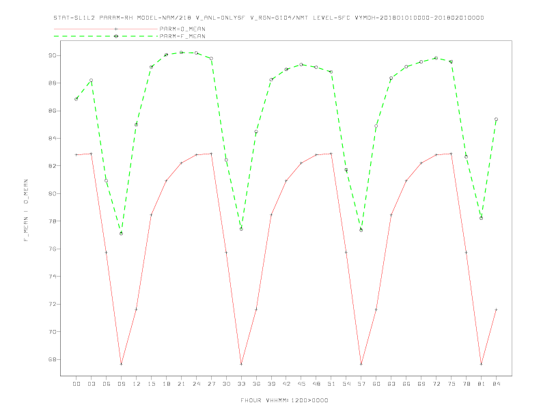This screenshot has width=541, height=418.
Task: Click the x-axis tick label 54
Action: coord(346,384)
